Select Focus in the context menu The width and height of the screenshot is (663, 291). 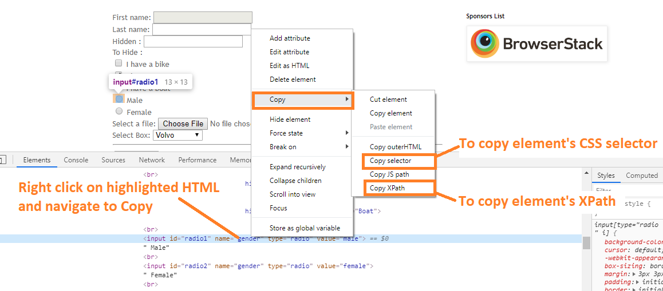302,208
